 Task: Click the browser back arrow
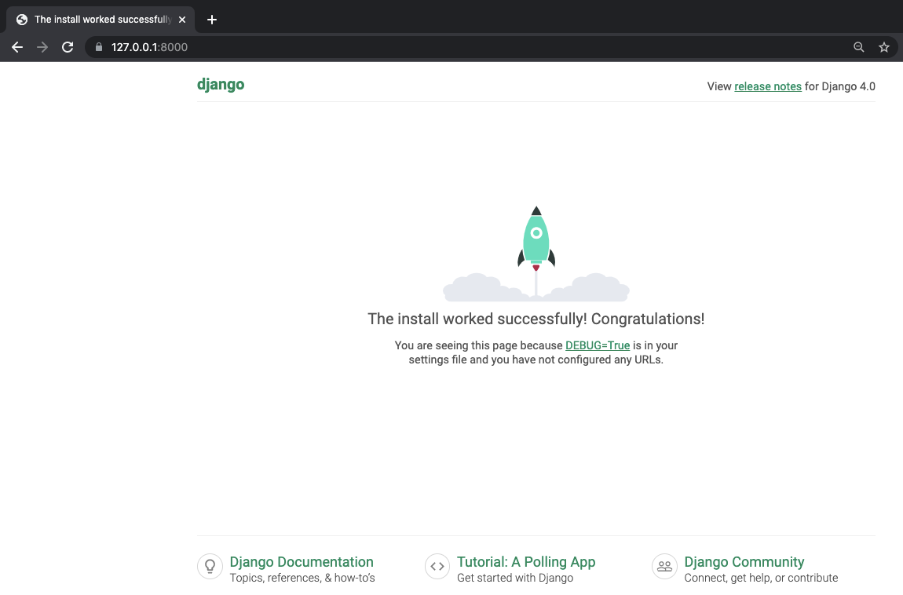[x=17, y=47]
